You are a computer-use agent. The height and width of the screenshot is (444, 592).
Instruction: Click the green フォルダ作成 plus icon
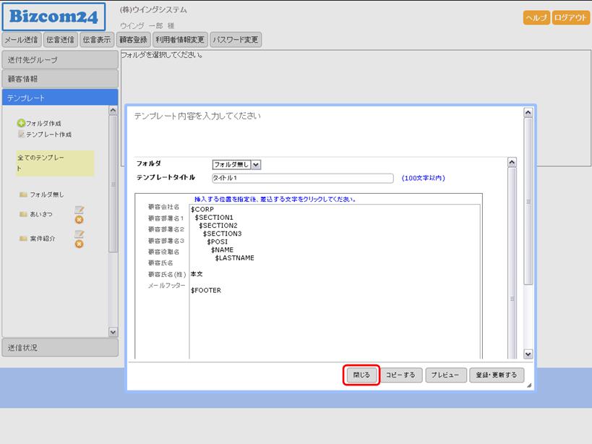(21, 124)
